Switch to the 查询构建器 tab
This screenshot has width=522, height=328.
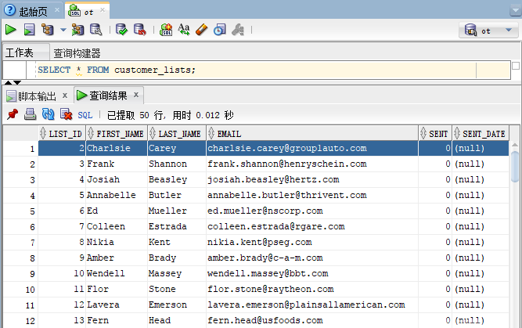click(x=77, y=53)
